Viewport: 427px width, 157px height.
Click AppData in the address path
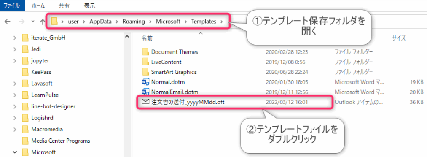coord(100,22)
